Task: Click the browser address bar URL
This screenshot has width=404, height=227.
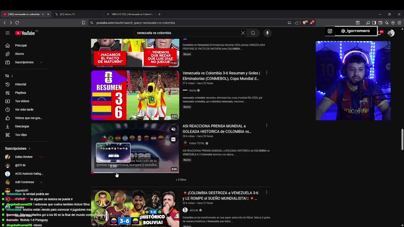Action: 136,23
